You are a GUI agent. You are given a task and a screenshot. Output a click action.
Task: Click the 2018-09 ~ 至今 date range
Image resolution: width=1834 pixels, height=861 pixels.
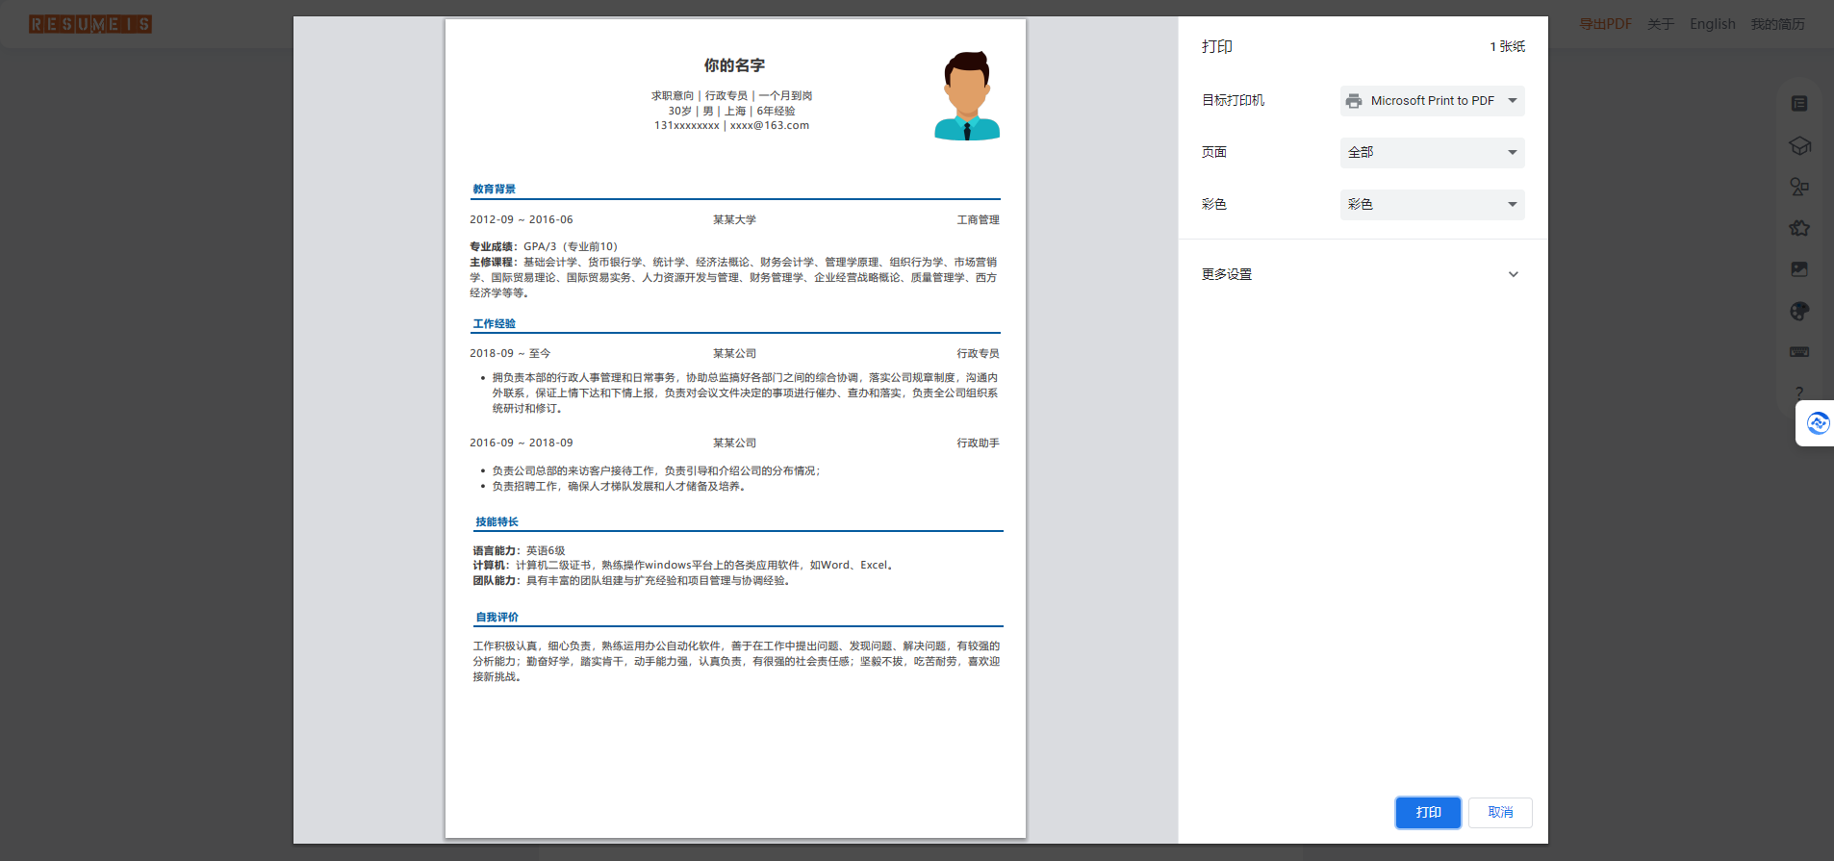[x=510, y=354]
